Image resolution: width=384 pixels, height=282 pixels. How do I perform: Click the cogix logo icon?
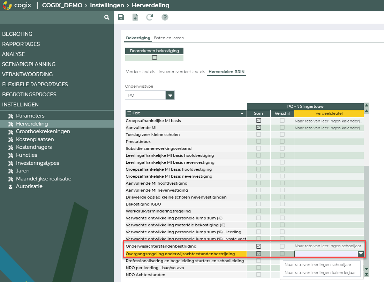(x=7, y=5)
